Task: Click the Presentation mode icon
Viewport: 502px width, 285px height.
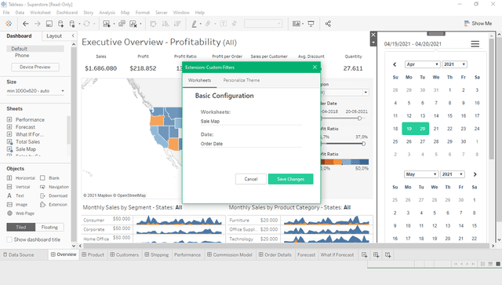Action: point(311,24)
